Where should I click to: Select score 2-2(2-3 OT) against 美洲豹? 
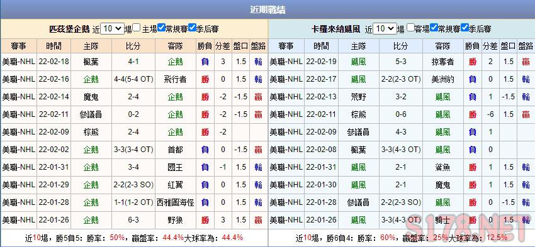point(401,79)
